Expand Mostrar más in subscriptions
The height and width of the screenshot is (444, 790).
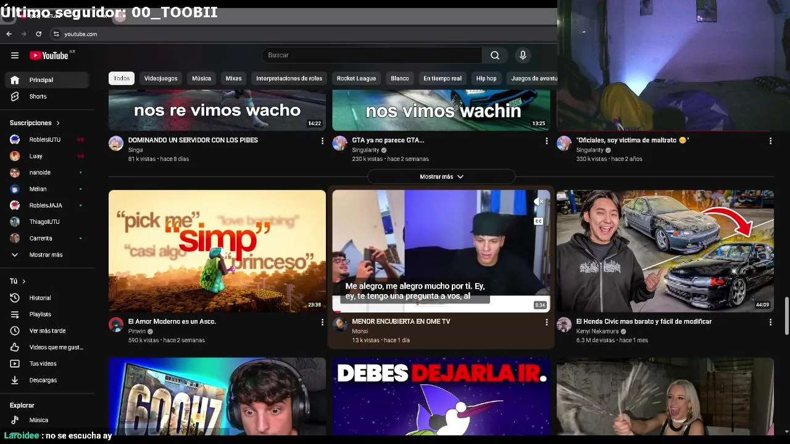click(48, 255)
